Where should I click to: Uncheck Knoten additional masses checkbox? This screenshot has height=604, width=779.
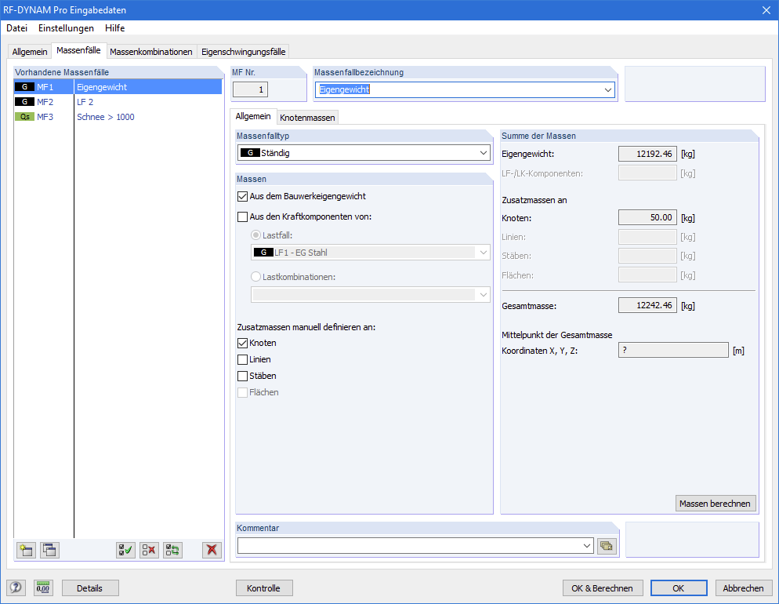tap(242, 343)
